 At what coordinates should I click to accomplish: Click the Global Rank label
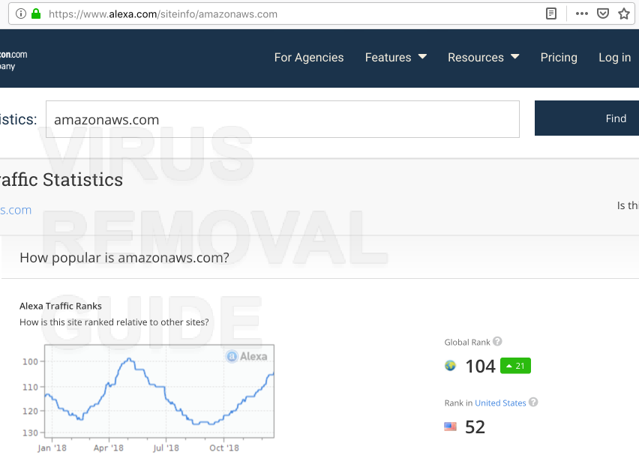[467, 342]
